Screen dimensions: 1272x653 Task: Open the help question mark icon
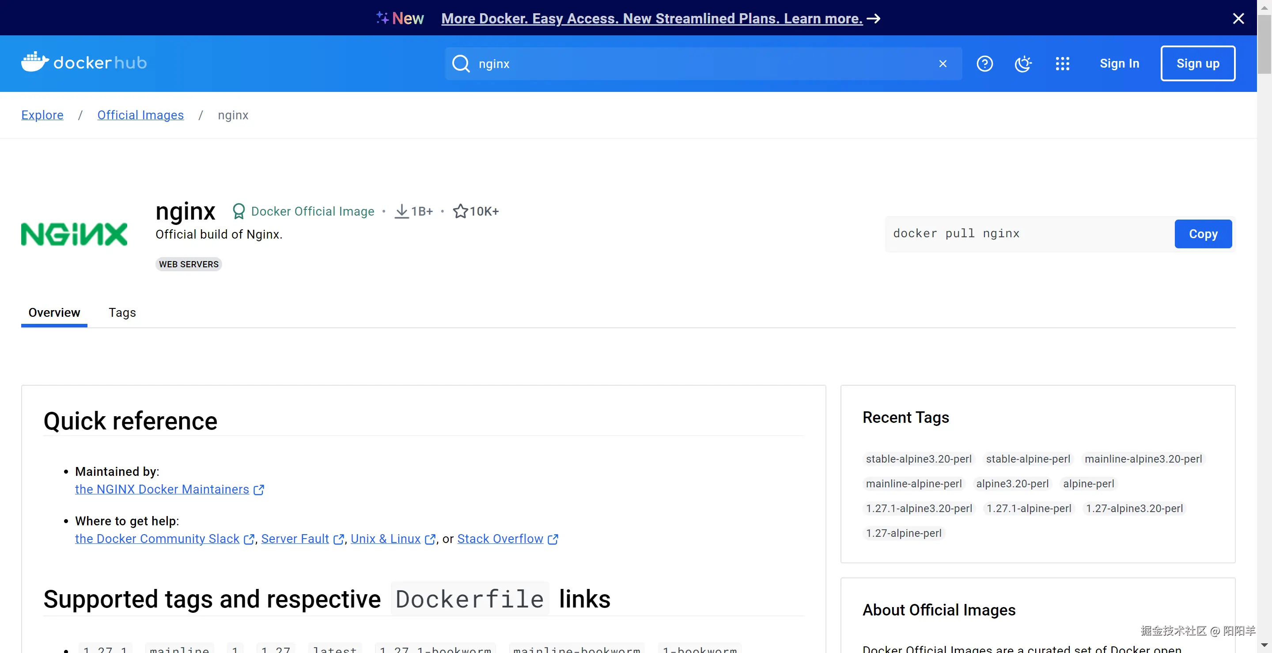pyautogui.click(x=984, y=64)
